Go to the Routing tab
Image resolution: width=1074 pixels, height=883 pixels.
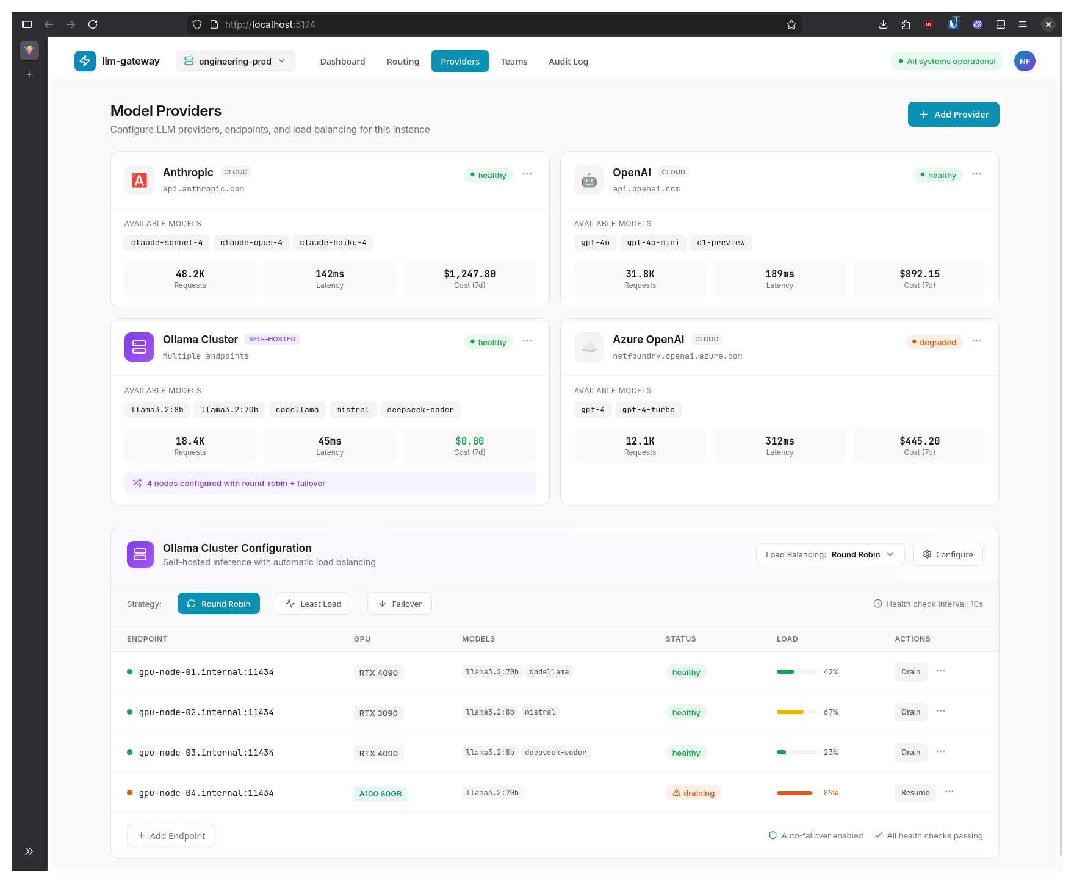tap(403, 61)
